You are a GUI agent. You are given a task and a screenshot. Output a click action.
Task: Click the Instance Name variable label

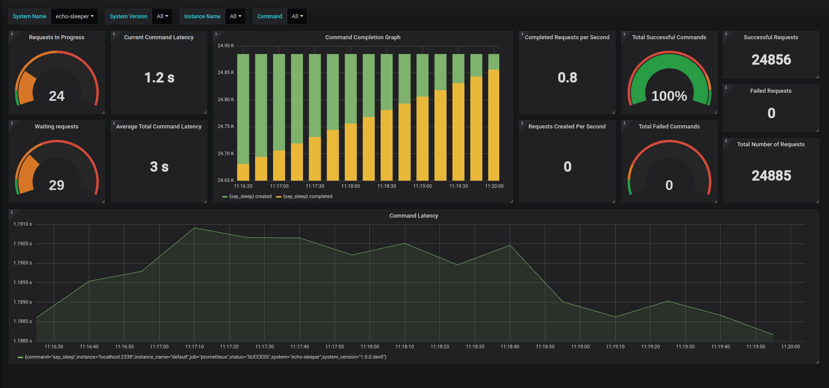click(x=202, y=17)
